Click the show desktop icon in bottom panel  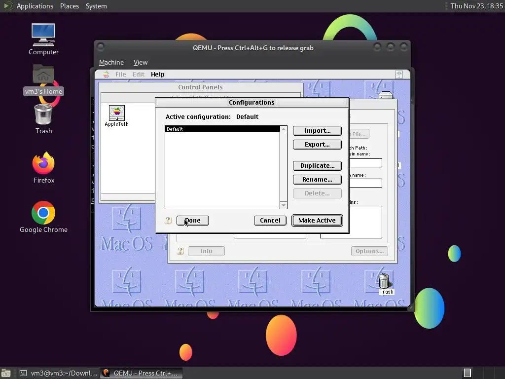6,373
